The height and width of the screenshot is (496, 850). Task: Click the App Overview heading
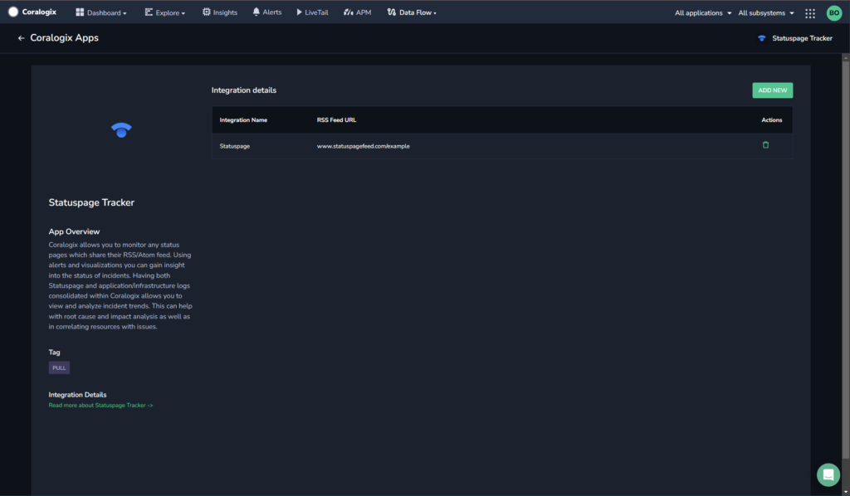point(74,231)
